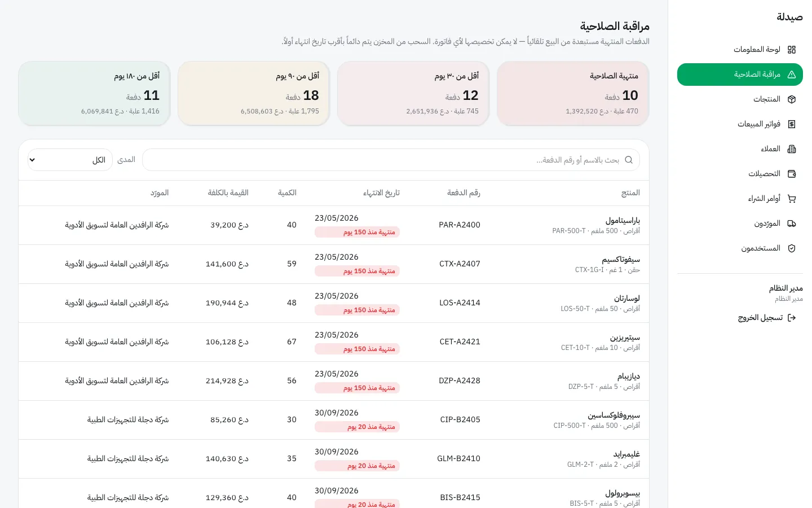Click cost value 141,600 د.ع
This screenshot has width=812, height=508.
coord(227,264)
